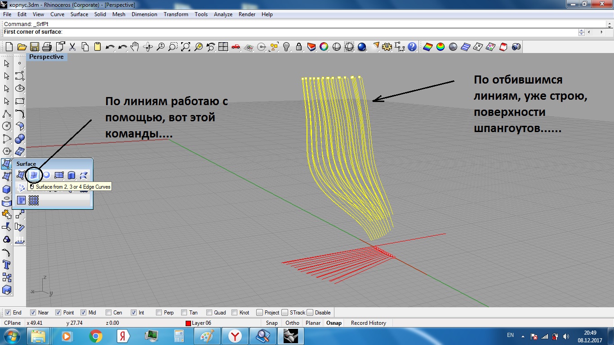Toggle the Mid osnap checkbox
Screen dimensions: 614x345
click(83, 313)
